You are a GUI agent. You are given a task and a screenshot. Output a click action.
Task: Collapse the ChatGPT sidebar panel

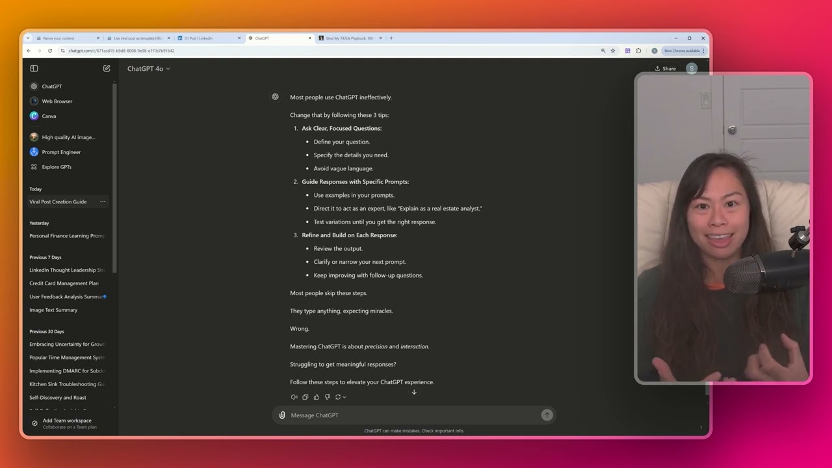coord(34,68)
